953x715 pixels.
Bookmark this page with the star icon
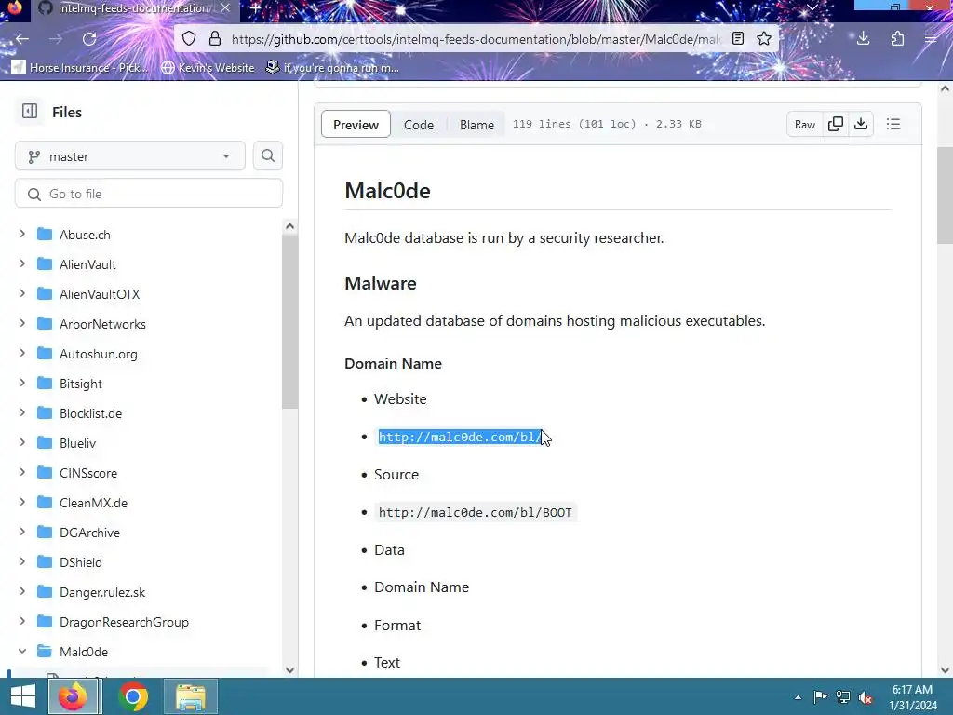[x=764, y=39]
